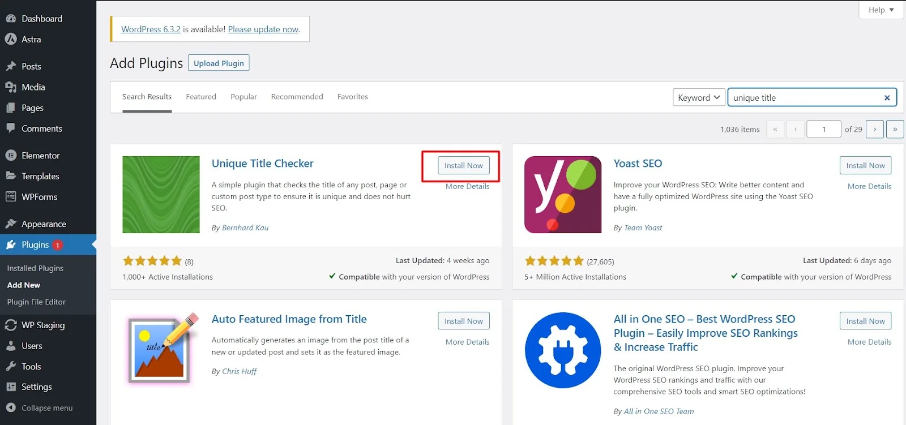Click the Upload Plugin button
Screen dimensions: 906x425
coord(219,63)
